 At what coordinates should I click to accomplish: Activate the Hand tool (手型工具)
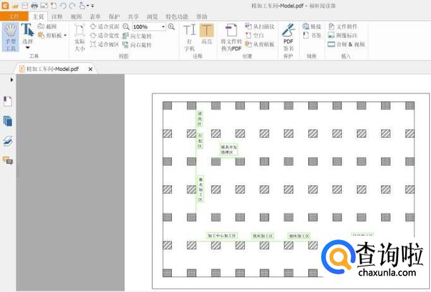(x=11, y=37)
